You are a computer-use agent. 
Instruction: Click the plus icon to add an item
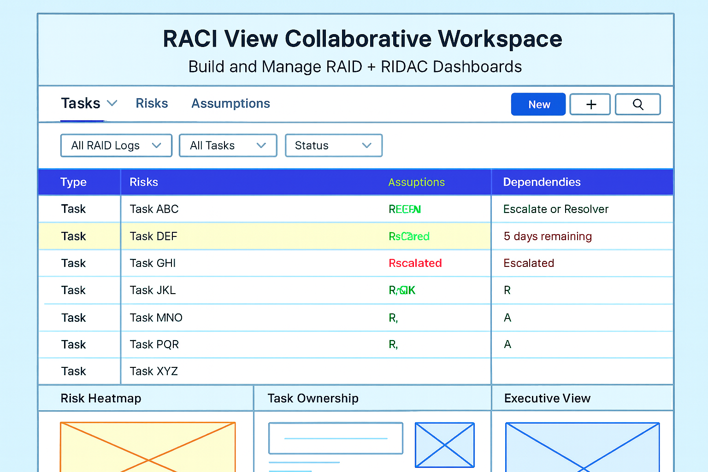coord(590,104)
